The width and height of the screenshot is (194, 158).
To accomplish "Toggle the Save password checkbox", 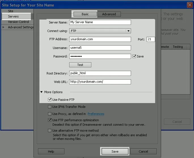I will tap(134, 56).
